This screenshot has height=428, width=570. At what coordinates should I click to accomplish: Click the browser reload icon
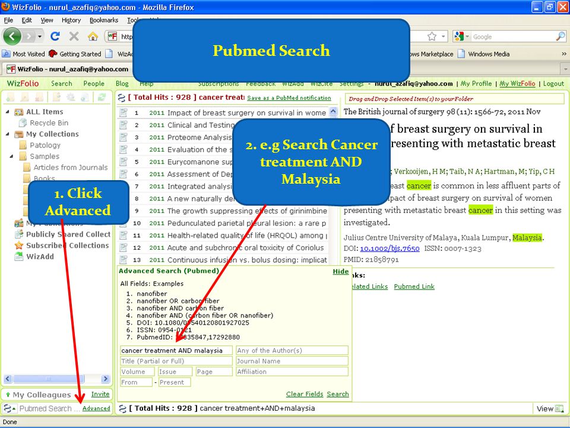55,36
